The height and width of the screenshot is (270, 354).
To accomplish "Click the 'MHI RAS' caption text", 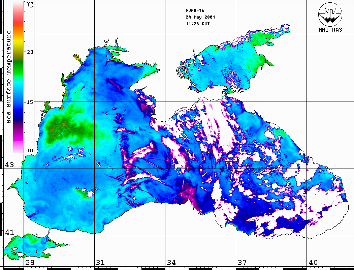I will (330, 30).
